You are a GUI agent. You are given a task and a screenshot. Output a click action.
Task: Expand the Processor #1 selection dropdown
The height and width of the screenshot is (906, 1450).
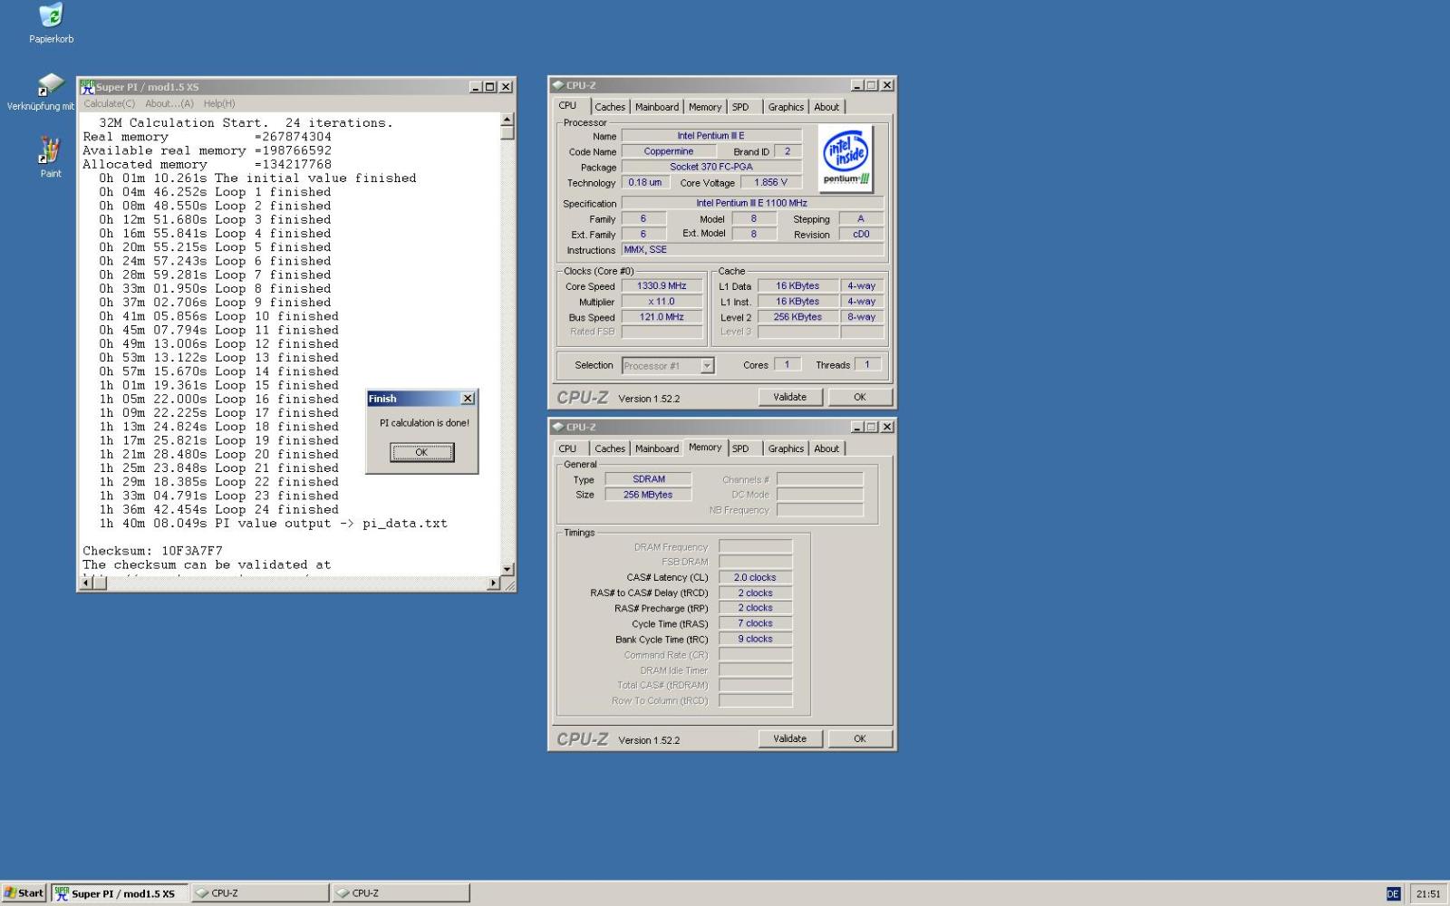(x=707, y=366)
